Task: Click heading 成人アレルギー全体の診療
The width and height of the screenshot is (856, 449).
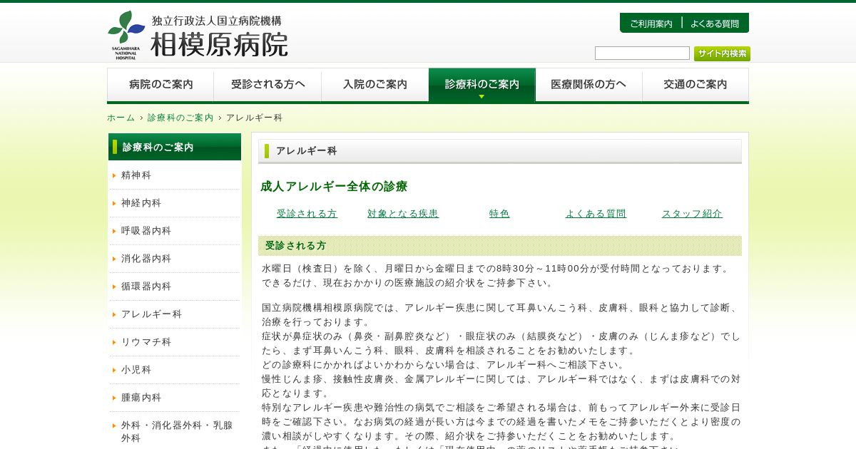Action: (x=334, y=187)
